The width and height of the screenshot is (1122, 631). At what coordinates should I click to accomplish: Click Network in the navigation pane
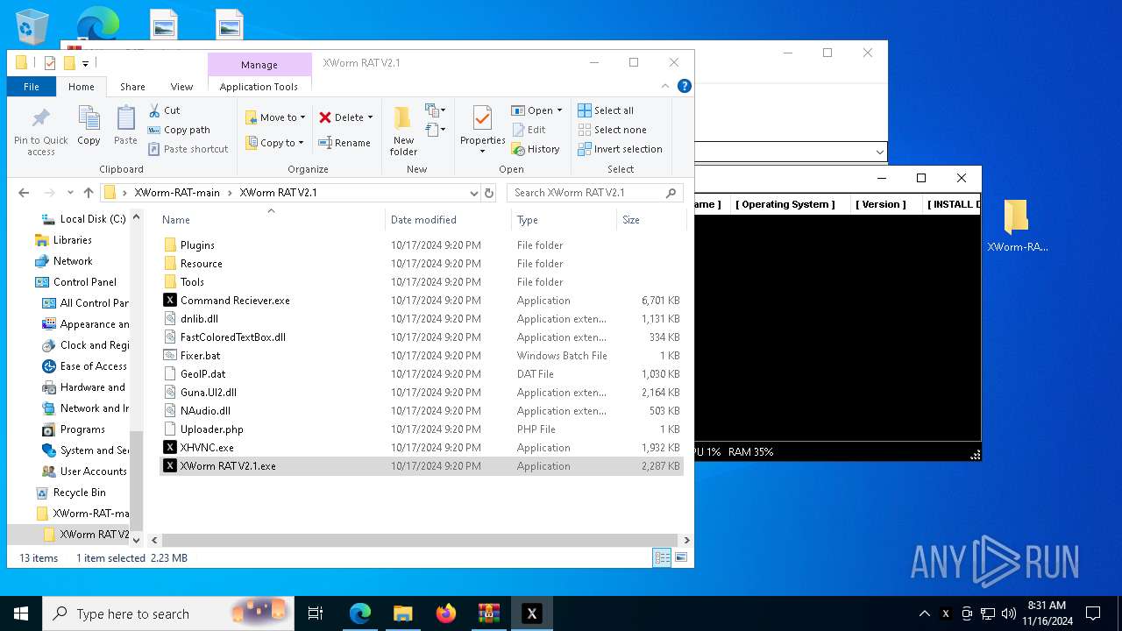click(x=73, y=261)
